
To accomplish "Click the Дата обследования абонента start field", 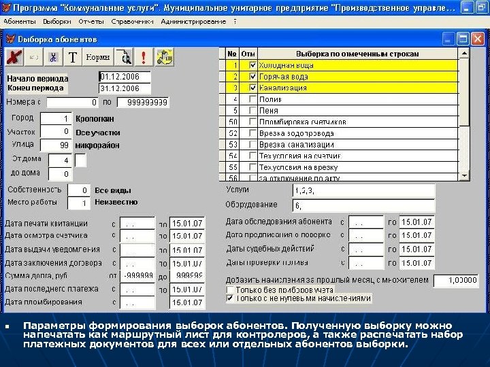I will [366, 222].
